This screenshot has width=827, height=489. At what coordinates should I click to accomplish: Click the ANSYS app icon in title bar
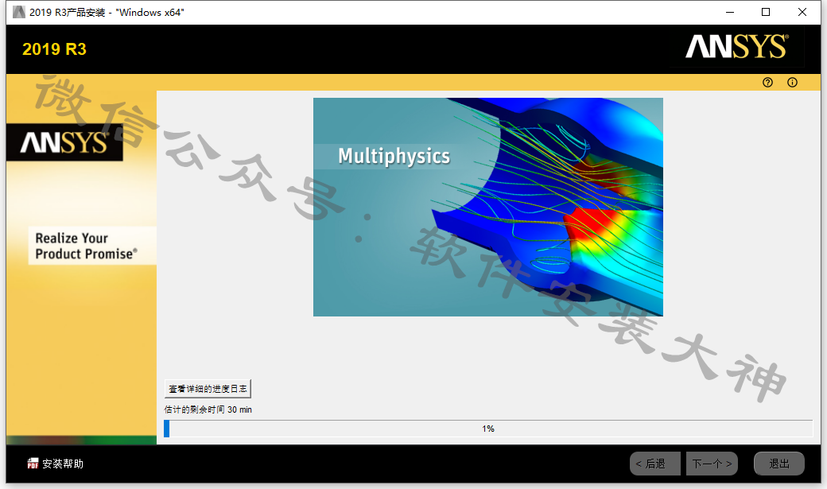tap(19, 12)
